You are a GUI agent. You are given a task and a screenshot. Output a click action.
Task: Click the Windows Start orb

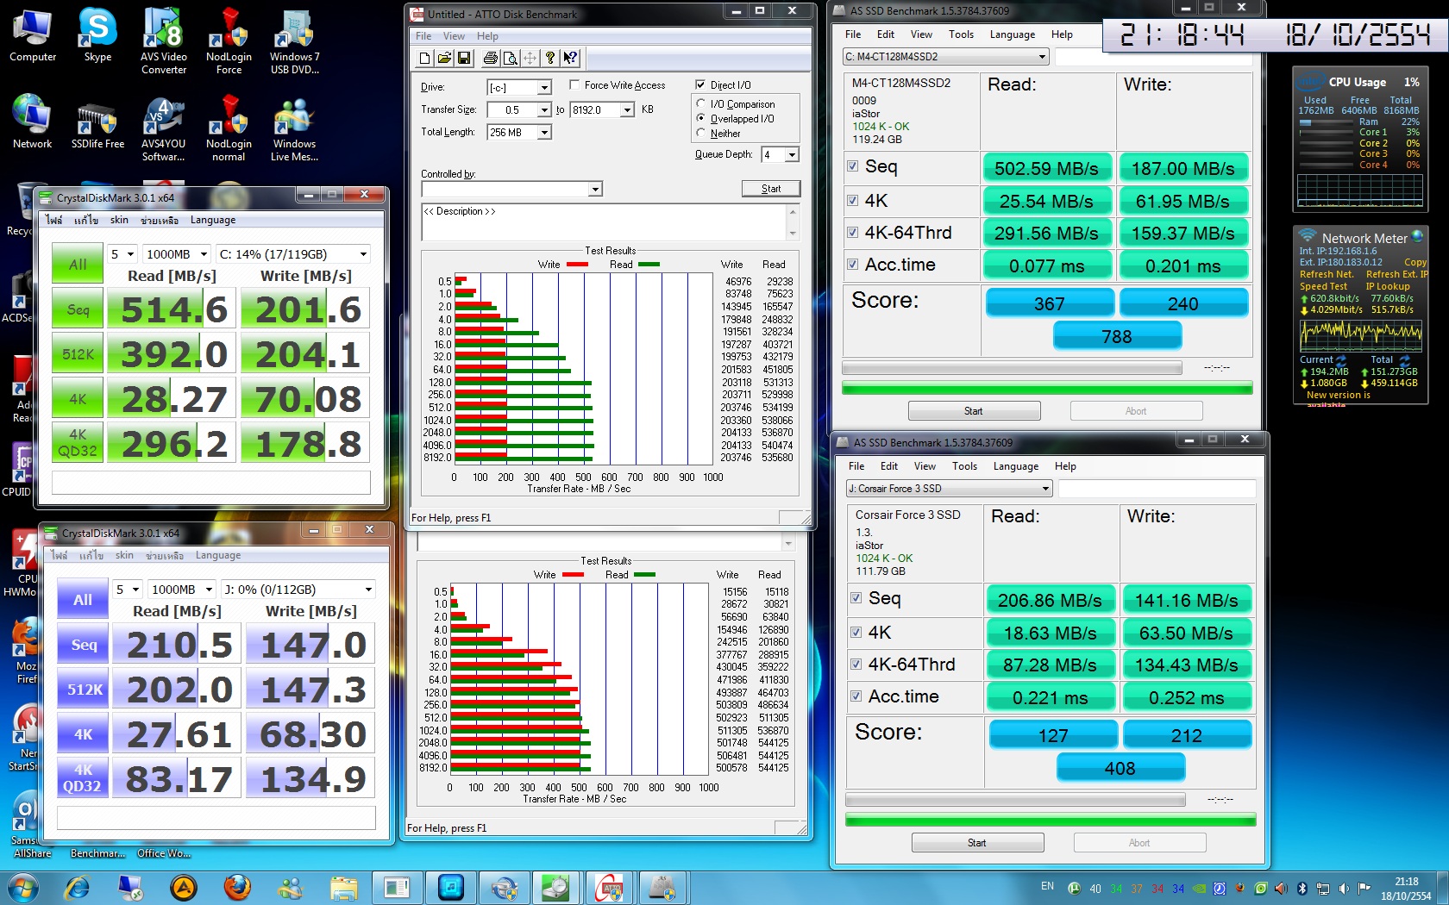(22, 887)
